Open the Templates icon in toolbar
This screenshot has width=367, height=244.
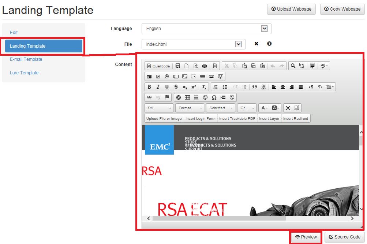215,66
